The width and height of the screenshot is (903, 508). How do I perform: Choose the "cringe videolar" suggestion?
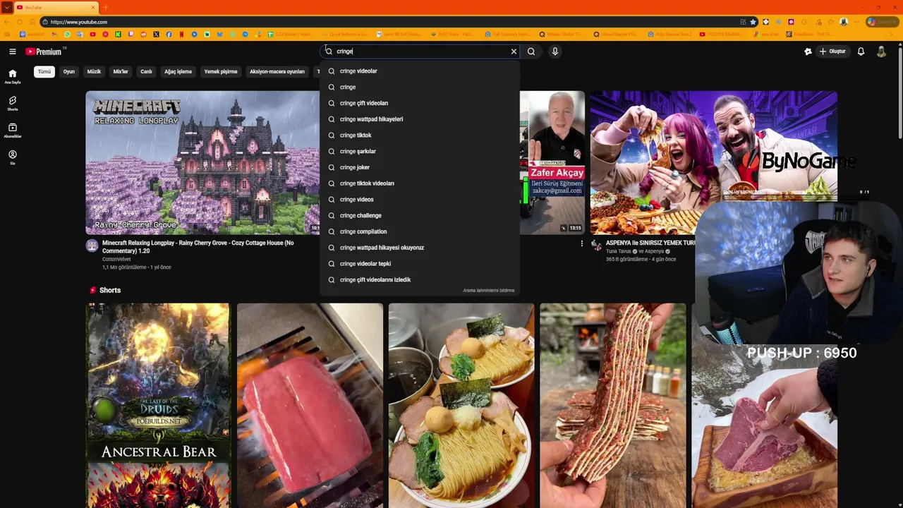pyautogui.click(x=420, y=71)
